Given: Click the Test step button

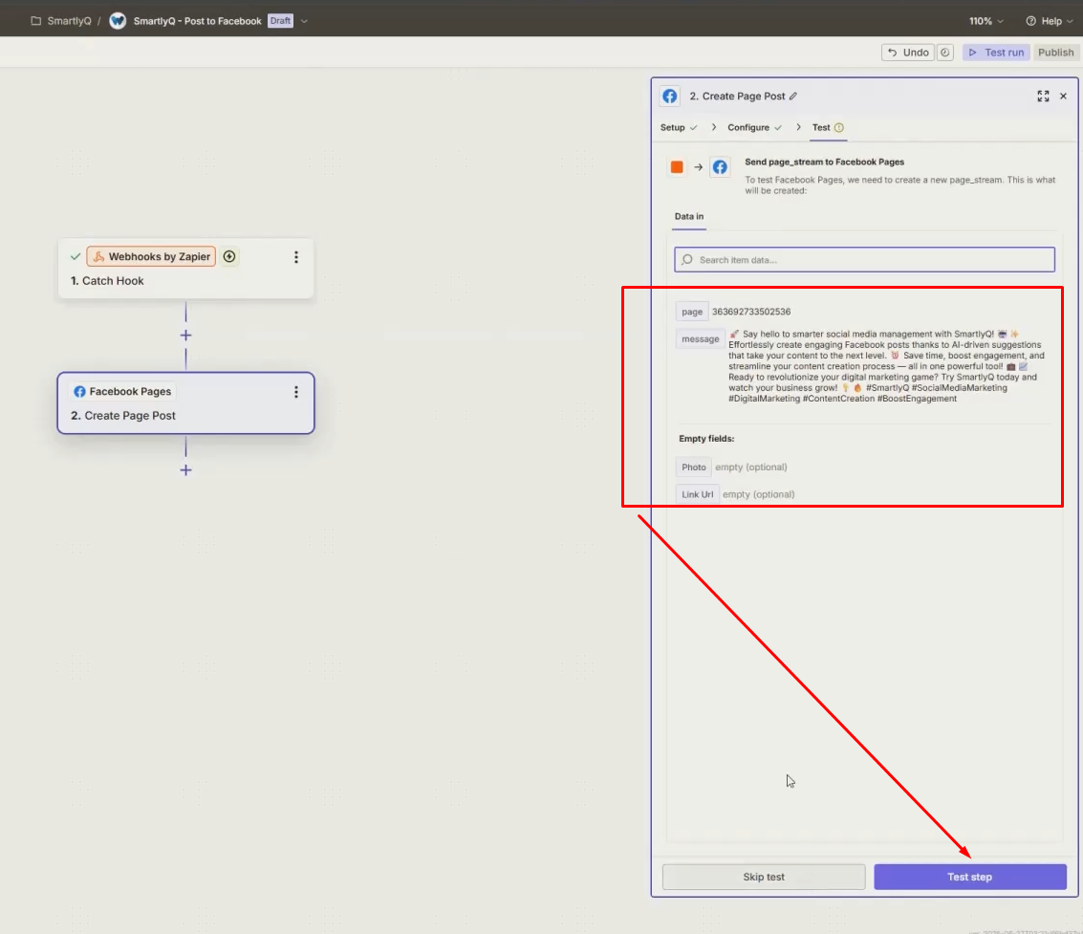Looking at the screenshot, I should tap(969, 877).
